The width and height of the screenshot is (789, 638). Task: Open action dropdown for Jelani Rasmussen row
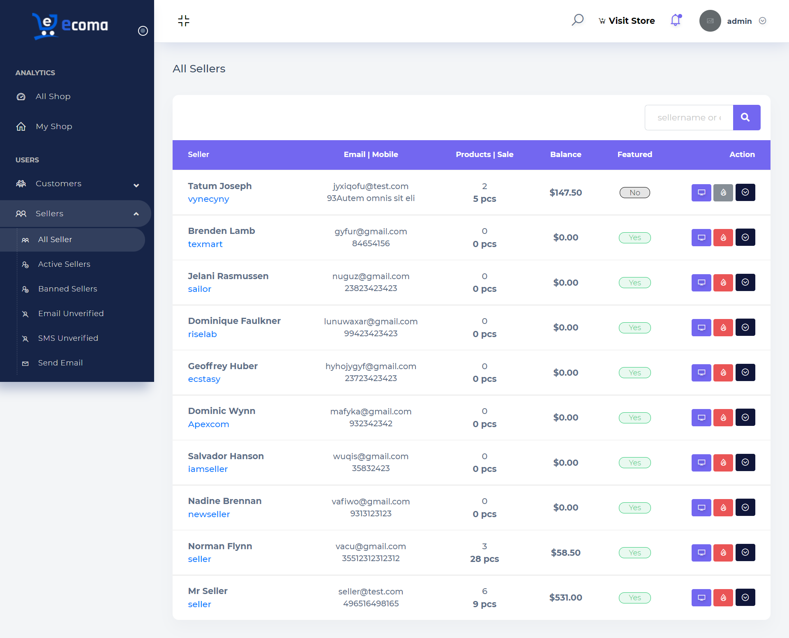[745, 282]
